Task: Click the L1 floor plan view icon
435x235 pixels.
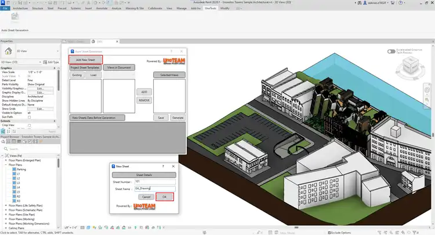Action: [x=14, y=174]
